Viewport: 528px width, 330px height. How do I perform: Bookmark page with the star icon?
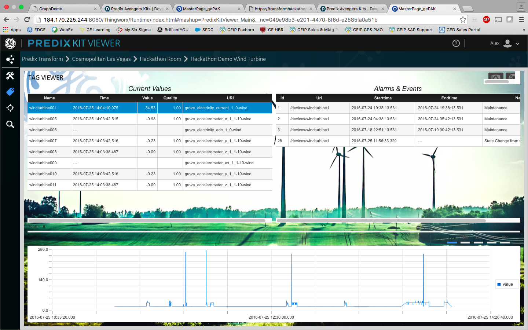tap(463, 20)
